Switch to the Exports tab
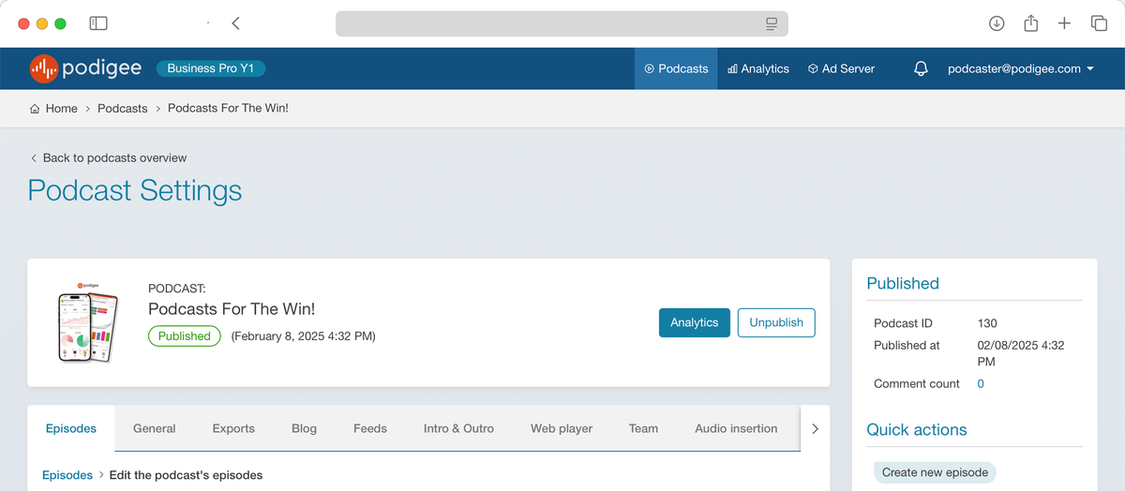 click(233, 428)
